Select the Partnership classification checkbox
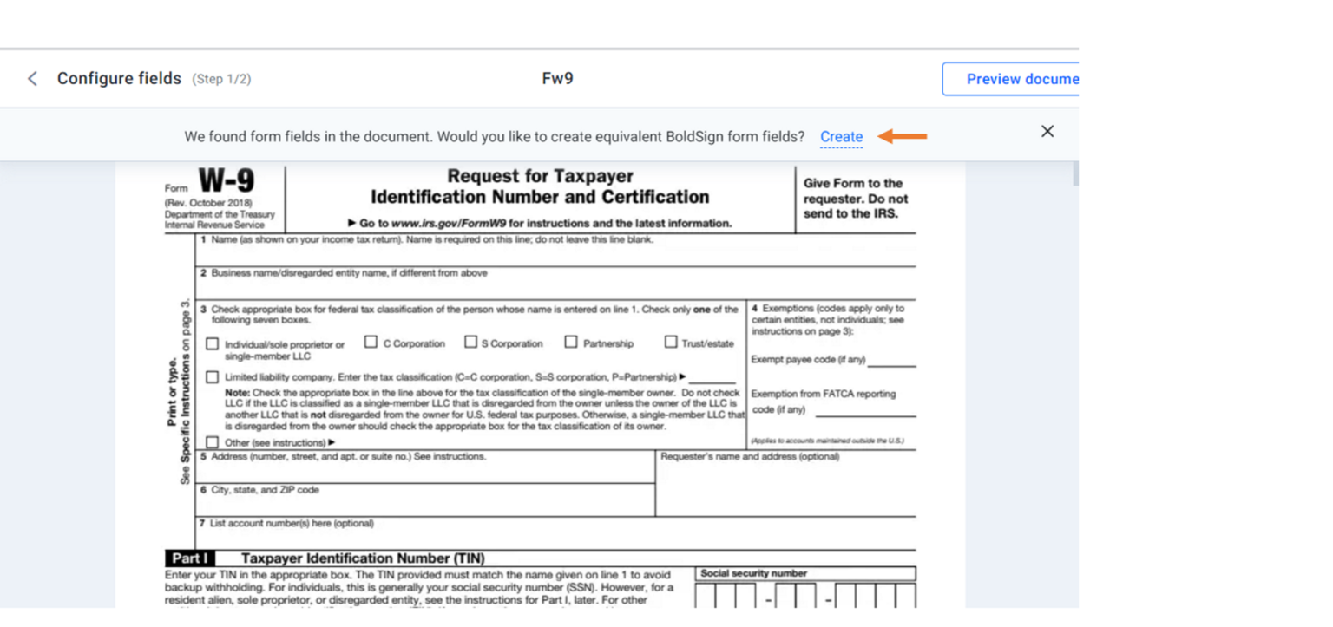The width and height of the screenshot is (1333, 627). (570, 343)
